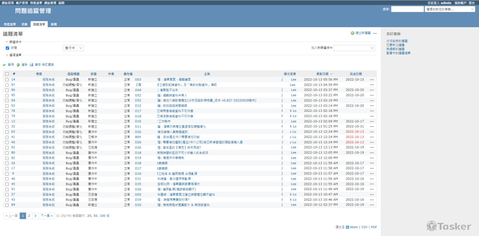This screenshot has height=236, width=479.
Task: Go to page 2 of the issue list
Action: pyautogui.click(x=29, y=216)
